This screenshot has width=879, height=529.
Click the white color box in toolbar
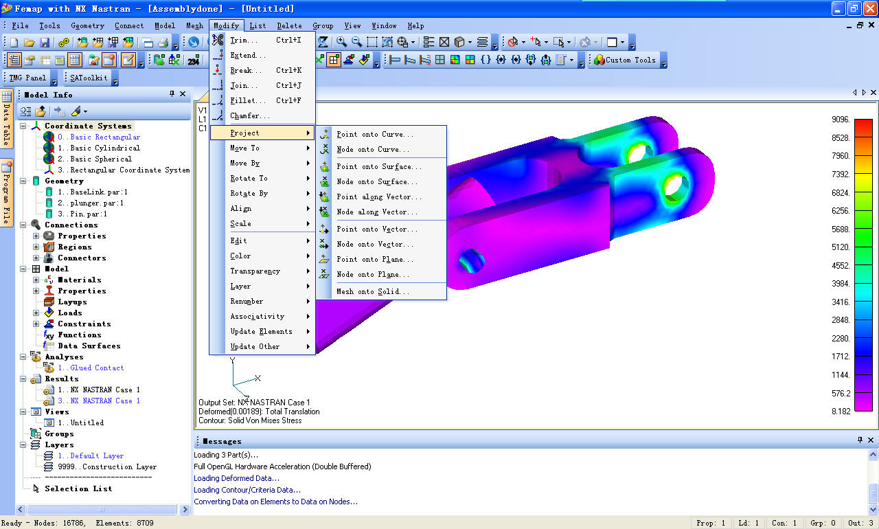(612, 43)
